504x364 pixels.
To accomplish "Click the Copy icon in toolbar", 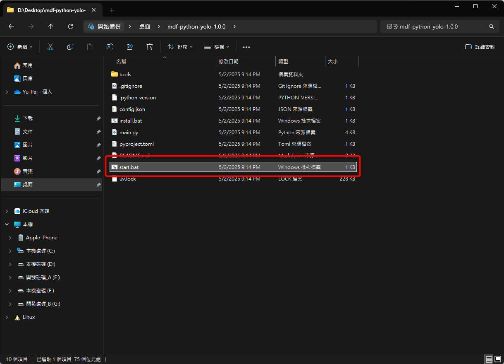I will click(70, 47).
